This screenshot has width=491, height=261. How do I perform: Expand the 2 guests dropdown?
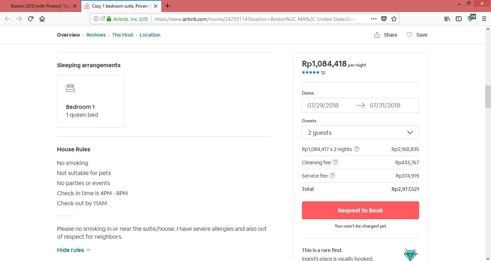360,133
